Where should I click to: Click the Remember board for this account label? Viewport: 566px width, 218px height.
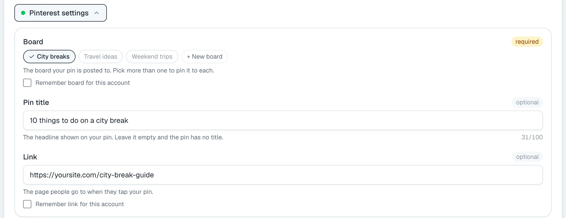pos(83,83)
